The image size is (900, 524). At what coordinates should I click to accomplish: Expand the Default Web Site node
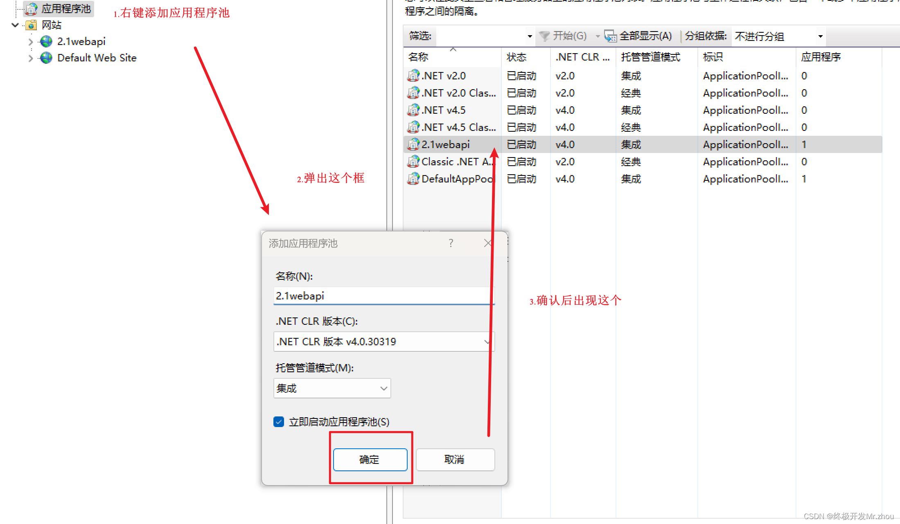coord(31,58)
